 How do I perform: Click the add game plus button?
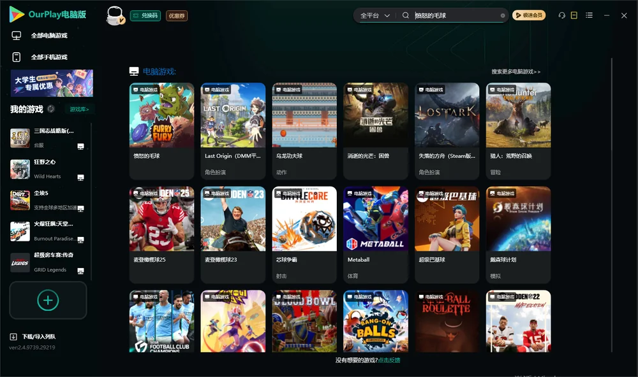pyautogui.click(x=48, y=300)
